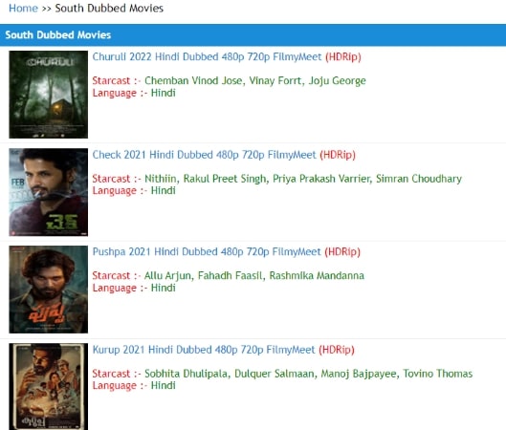Image resolution: width=506 pixels, height=430 pixels.
Task: Click the HDRip label on Churuli entry
Action: click(343, 57)
